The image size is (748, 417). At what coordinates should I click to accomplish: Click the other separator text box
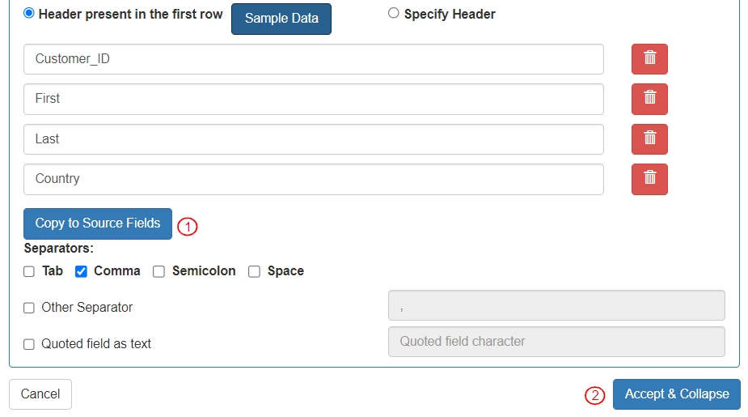(556, 305)
